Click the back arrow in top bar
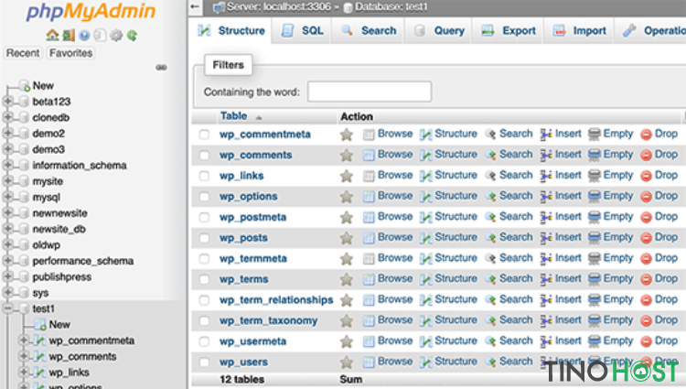 (195, 6)
